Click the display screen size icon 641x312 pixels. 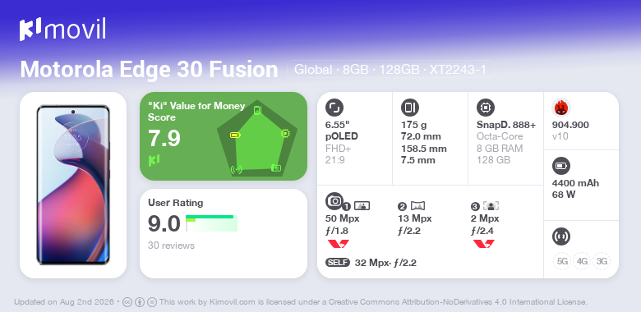334,108
